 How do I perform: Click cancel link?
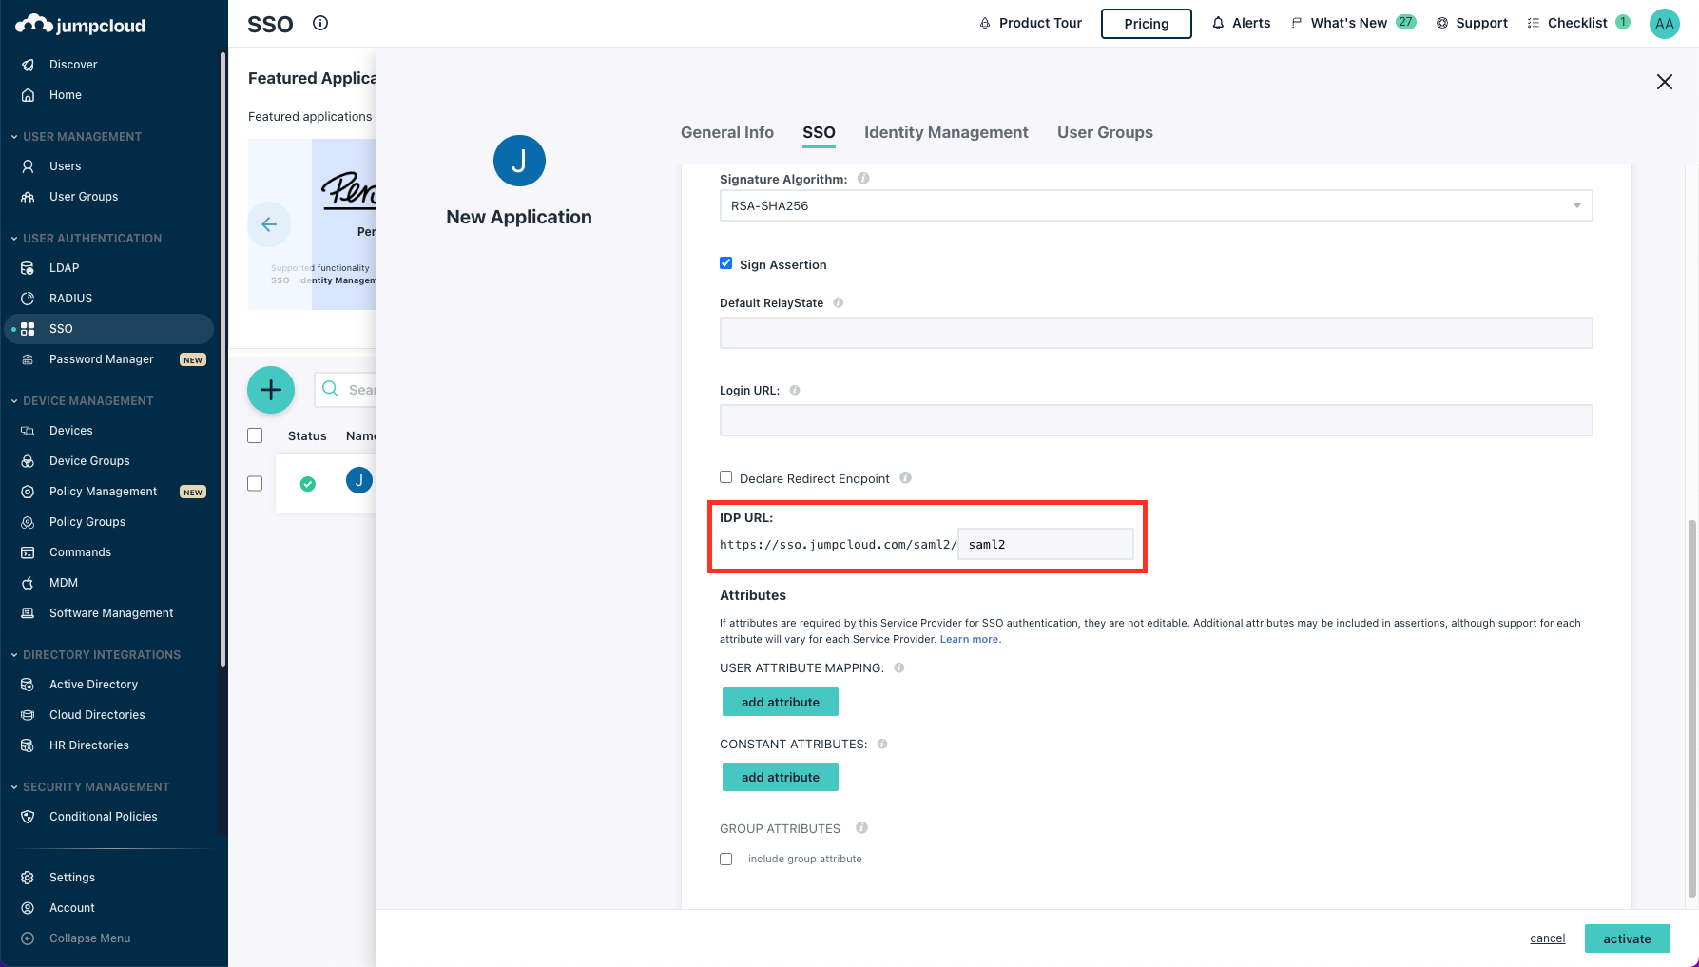[1548, 938]
